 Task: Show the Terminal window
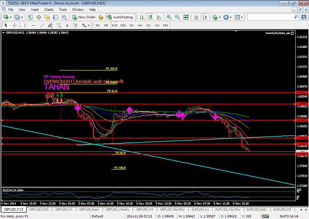pyautogui.click(x=55, y=17)
